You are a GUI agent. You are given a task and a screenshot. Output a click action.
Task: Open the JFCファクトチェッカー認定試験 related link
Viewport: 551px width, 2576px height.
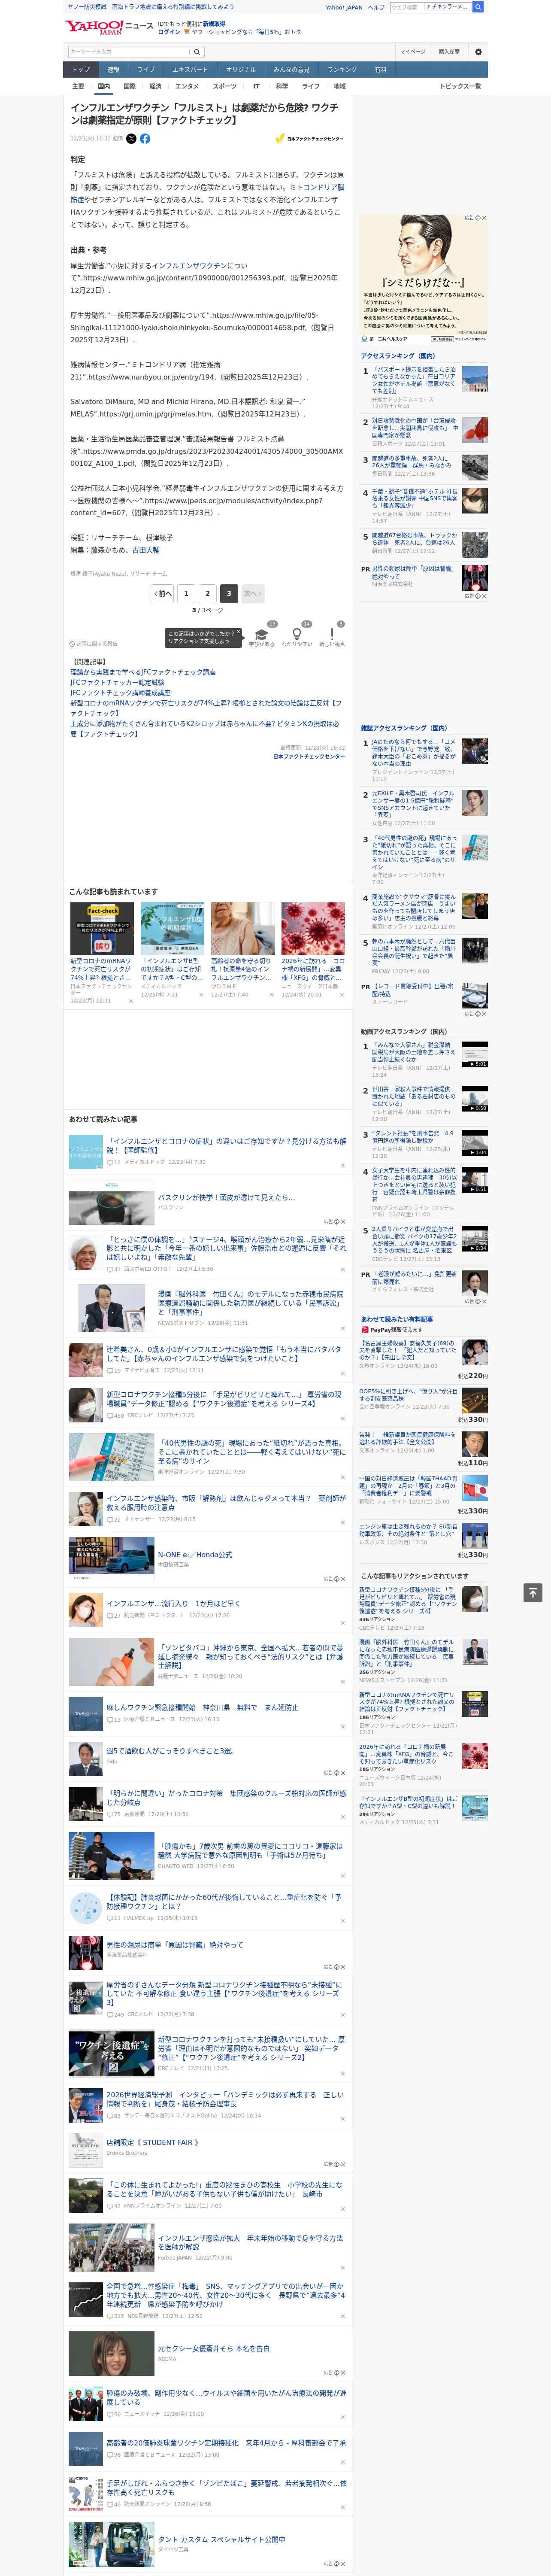click(x=117, y=682)
